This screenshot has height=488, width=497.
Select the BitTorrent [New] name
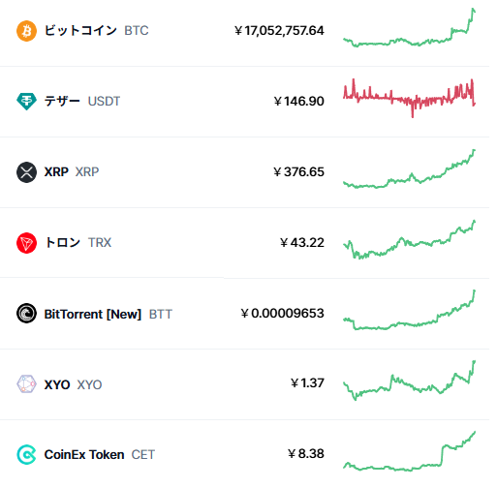click(93, 315)
